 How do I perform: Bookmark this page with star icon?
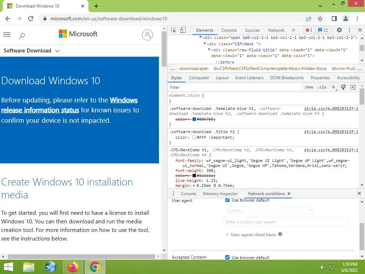(x=320, y=19)
